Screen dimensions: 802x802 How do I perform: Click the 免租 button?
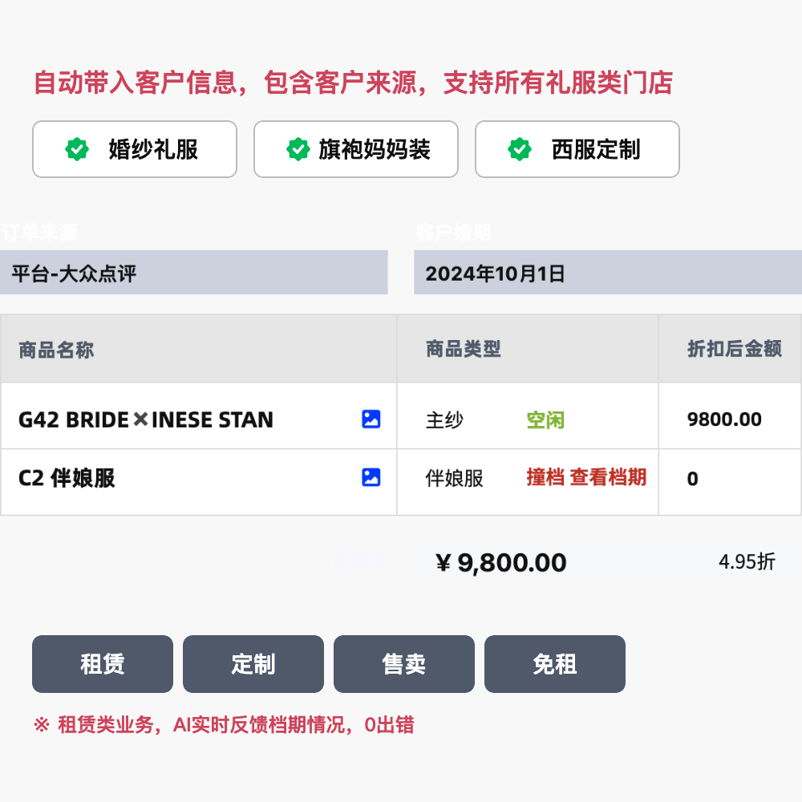point(555,664)
